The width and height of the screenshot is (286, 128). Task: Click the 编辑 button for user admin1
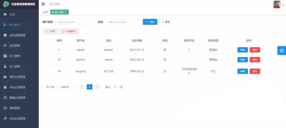click(243, 60)
